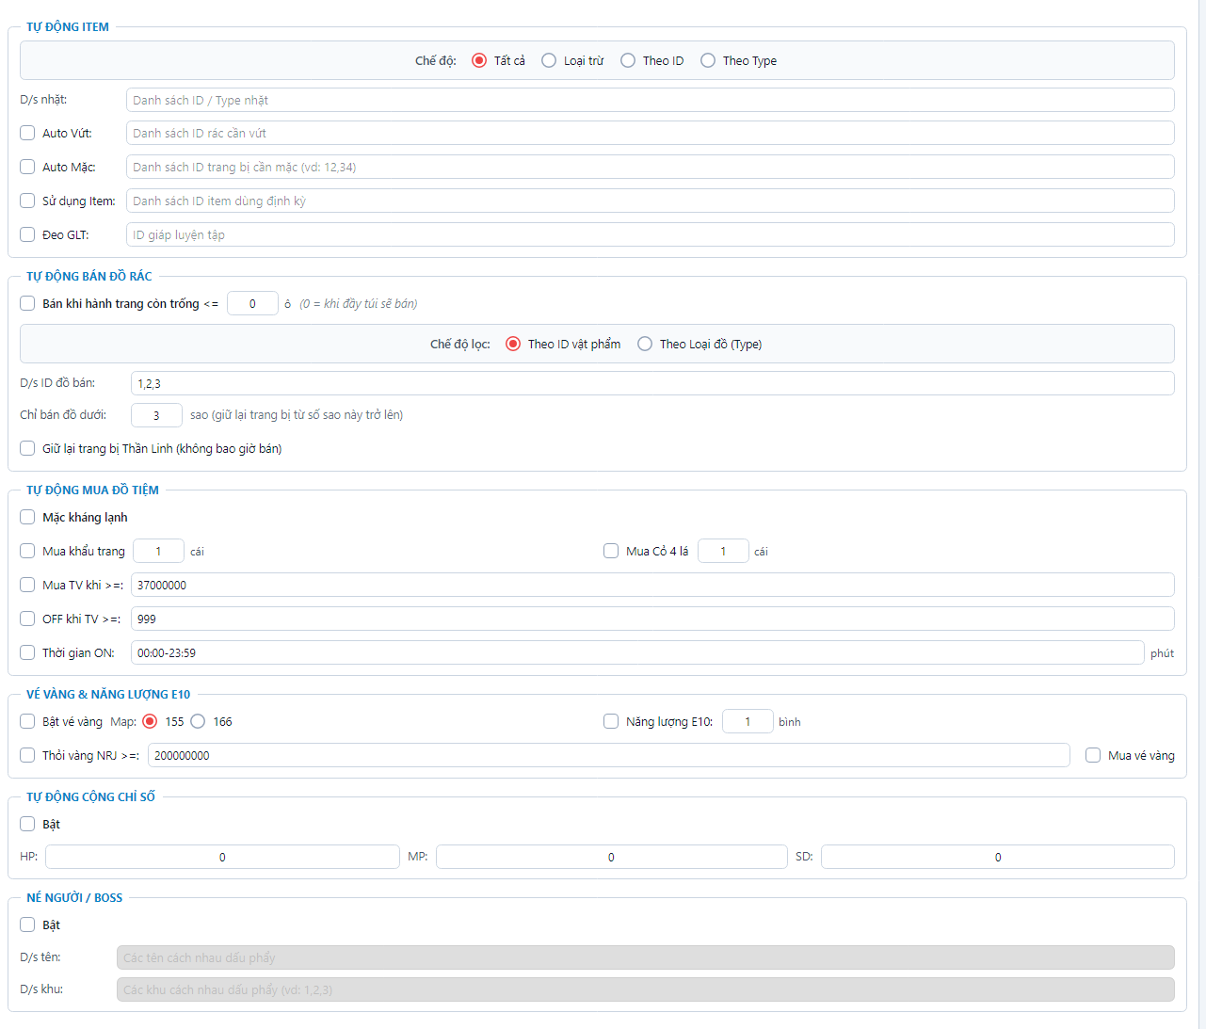Click the Mua TV khi value field
The width and height of the screenshot is (1206, 1029).
coord(652,585)
